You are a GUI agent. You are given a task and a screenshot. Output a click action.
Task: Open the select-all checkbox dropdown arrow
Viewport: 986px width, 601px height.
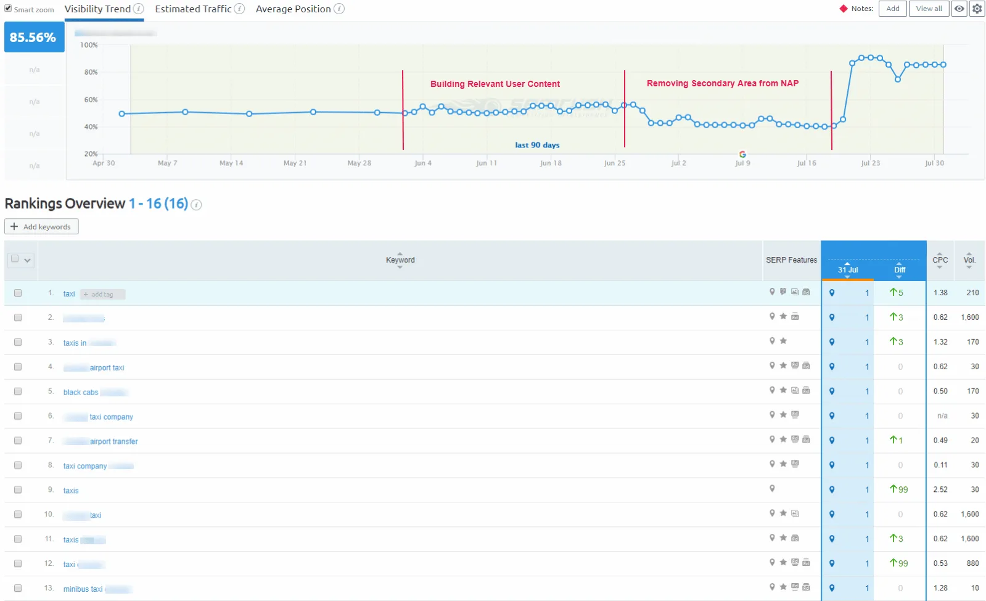(x=27, y=260)
